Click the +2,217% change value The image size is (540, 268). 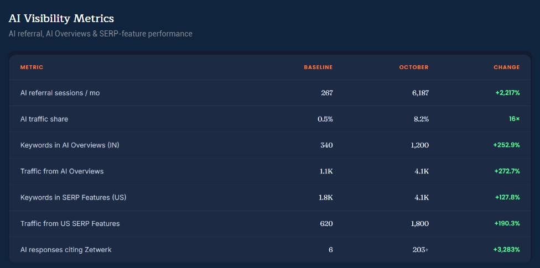507,93
